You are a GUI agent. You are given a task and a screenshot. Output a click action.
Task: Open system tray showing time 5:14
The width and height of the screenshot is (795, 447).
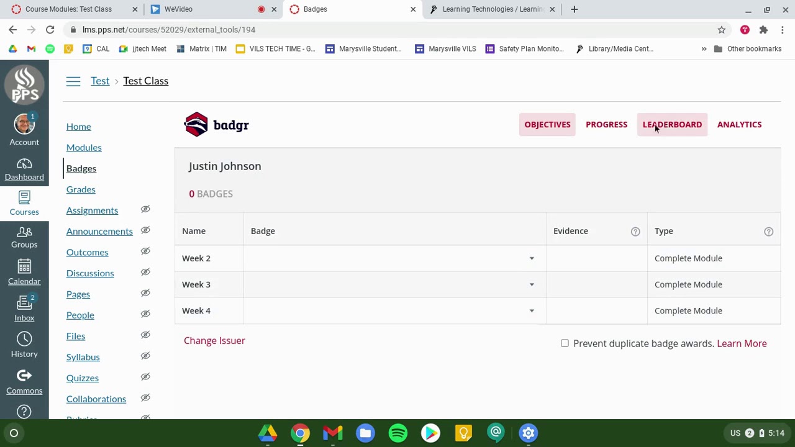coord(757,433)
